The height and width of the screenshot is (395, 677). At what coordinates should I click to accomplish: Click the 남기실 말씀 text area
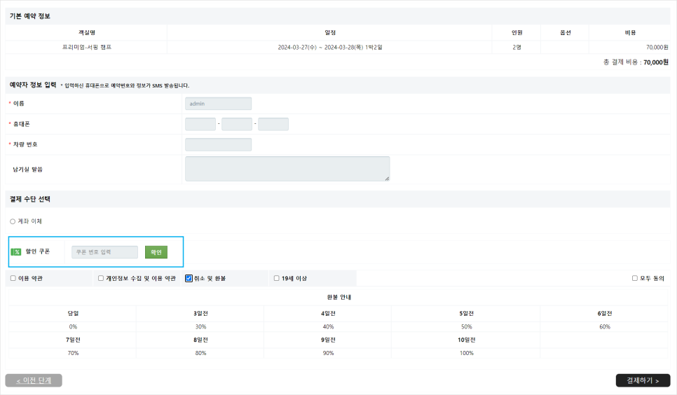click(287, 169)
